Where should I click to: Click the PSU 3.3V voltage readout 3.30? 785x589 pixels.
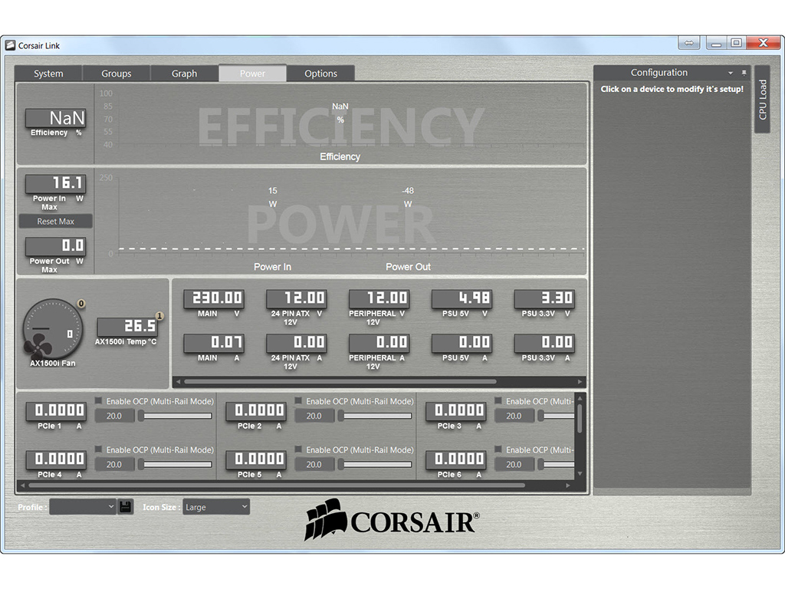tap(544, 298)
